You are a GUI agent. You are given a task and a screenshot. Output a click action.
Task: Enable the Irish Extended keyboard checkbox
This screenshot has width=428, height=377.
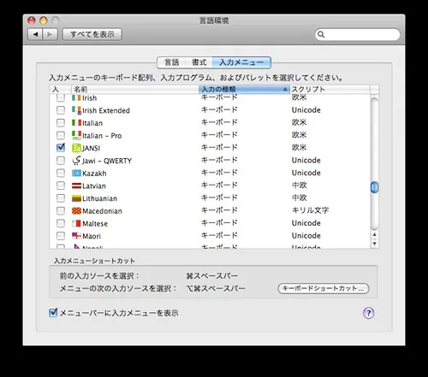pyautogui.click(x=61, y=110)
